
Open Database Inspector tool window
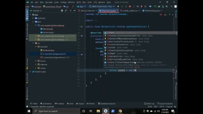[107, 104]
